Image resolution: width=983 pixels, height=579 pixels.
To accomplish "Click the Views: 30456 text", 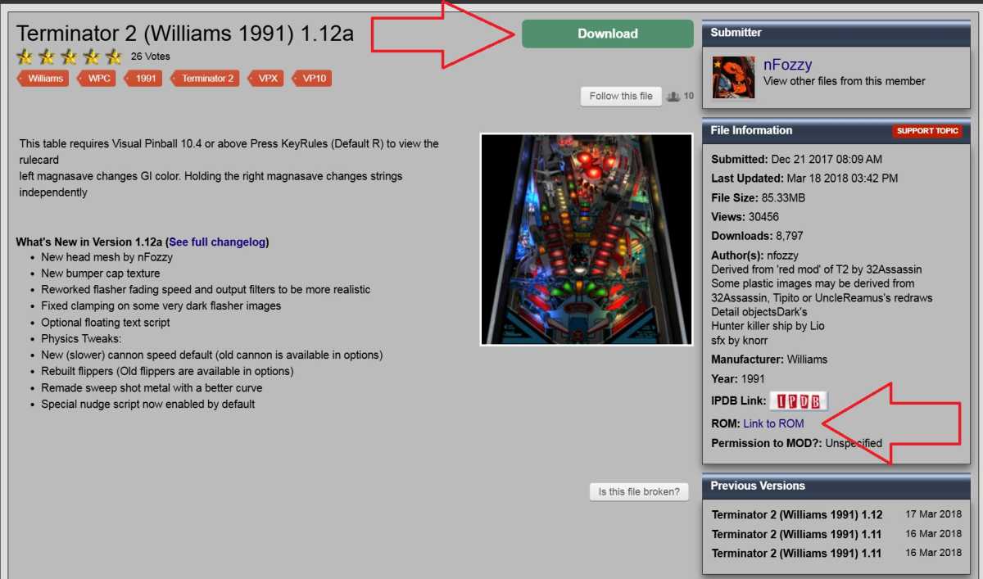I will coord(745,217).
